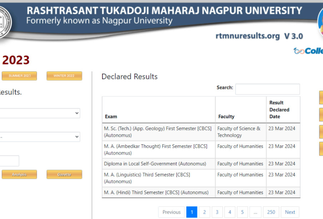The width and height of the screenshot is (323, 219).
Task: Click the Rashtrasant Tukadoji Maharaj Nagpur University title
Action: (x=164, y=10)
